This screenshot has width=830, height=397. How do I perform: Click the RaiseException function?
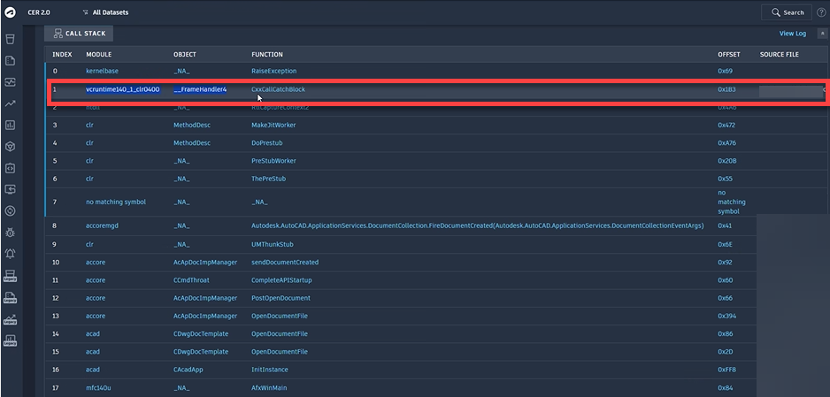coord(273,71)
